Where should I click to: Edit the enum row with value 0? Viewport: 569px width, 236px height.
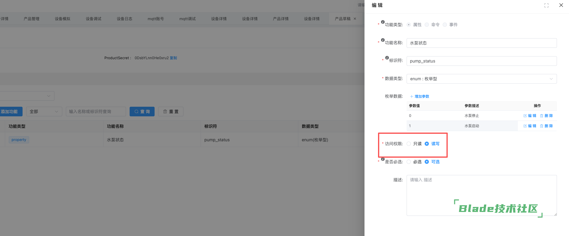point(530,116)
